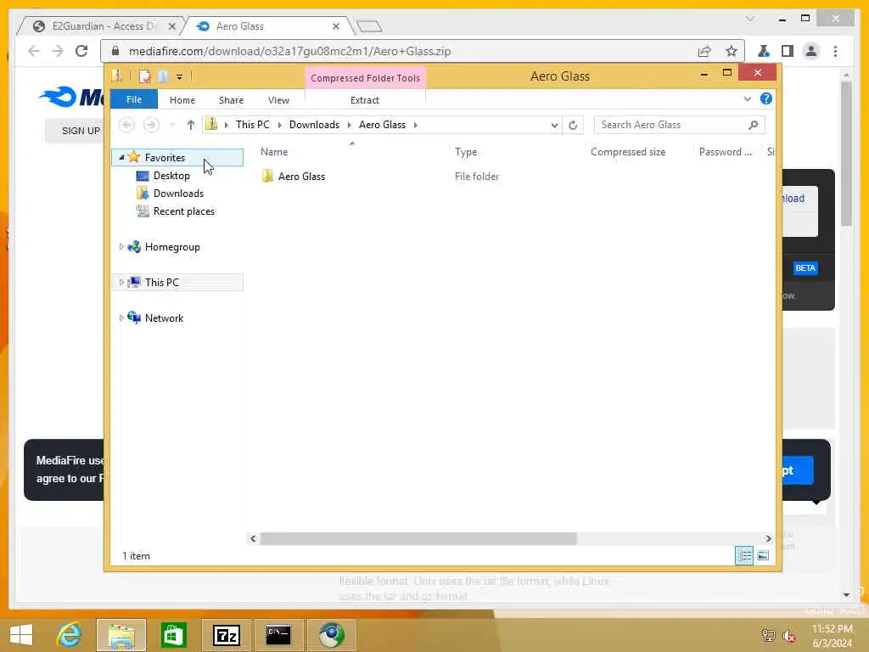
Task: Open Recent places in Favorites
Action: 183,211
